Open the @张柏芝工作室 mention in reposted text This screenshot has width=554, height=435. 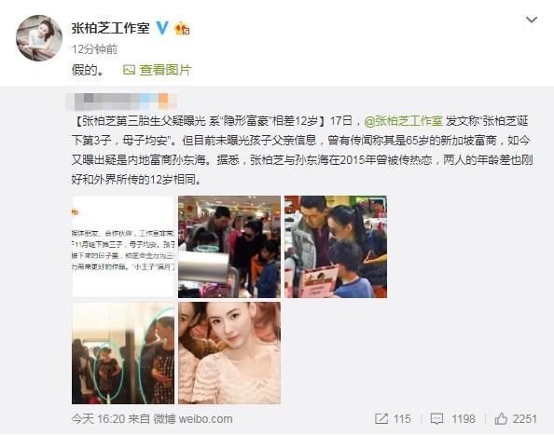[403, 121]
